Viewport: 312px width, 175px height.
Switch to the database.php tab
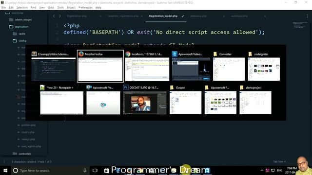198,16
